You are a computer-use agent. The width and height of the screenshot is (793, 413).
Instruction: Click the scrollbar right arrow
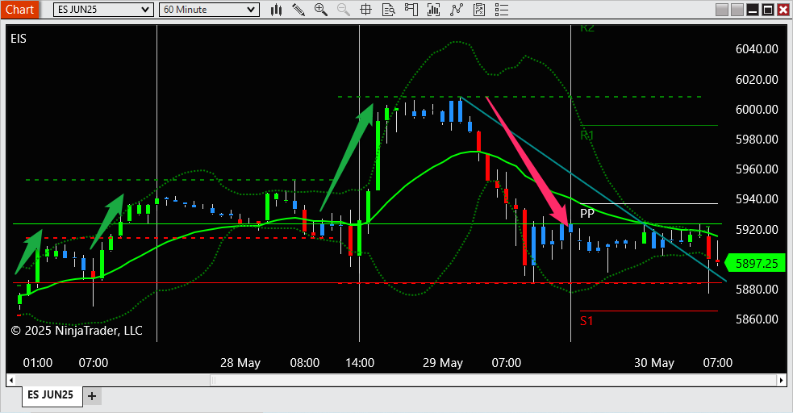click(782, 380)
